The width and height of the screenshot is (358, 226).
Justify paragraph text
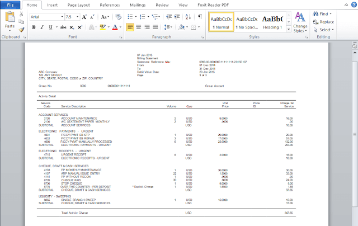pyautogui.click(x=156, y=27)
